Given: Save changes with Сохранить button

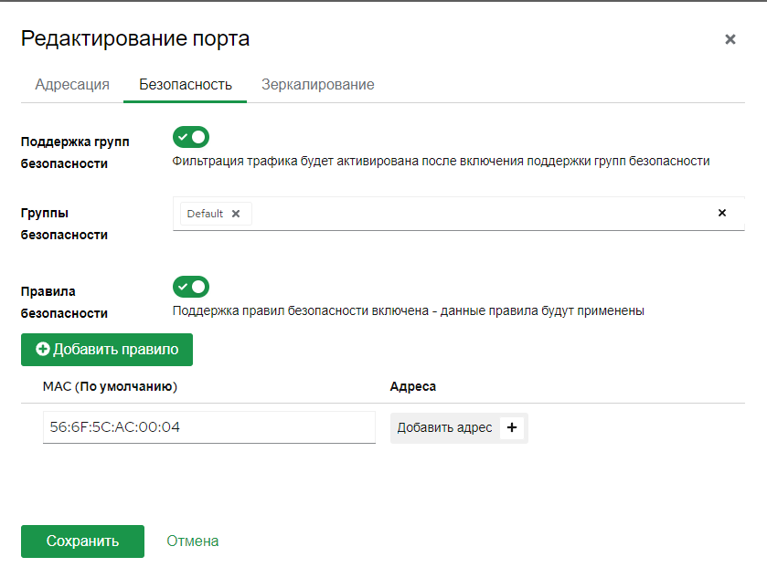Looking at the screenshot, I should click(82, 541).
